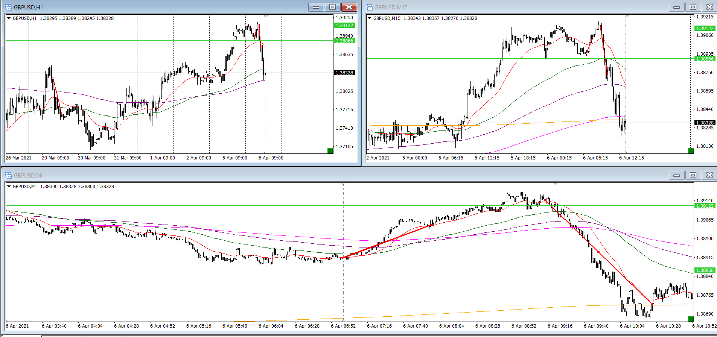
Task: Click green corner square in M15 chart
Action: click(691, 151)
